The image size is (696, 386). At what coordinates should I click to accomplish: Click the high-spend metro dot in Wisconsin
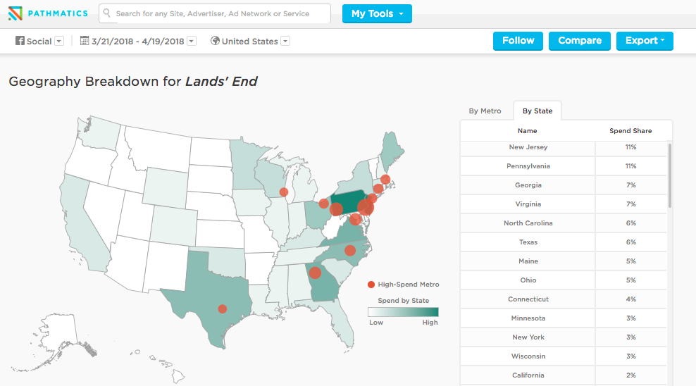tap(284, 192)
